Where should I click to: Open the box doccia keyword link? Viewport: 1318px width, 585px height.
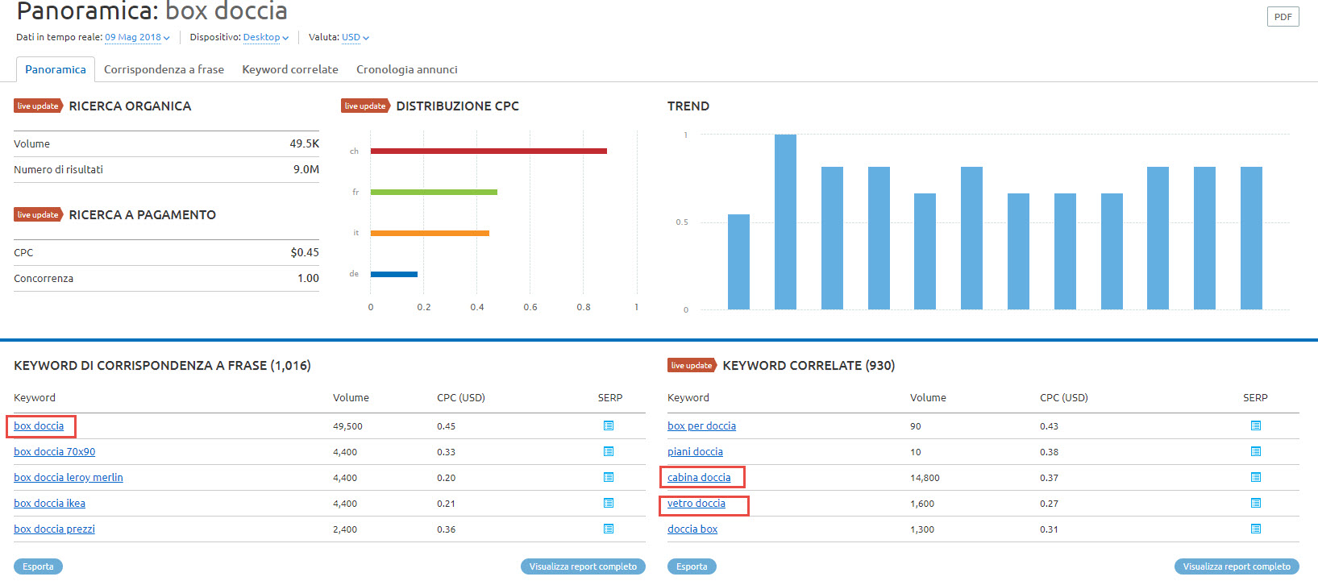click(39, 425)
